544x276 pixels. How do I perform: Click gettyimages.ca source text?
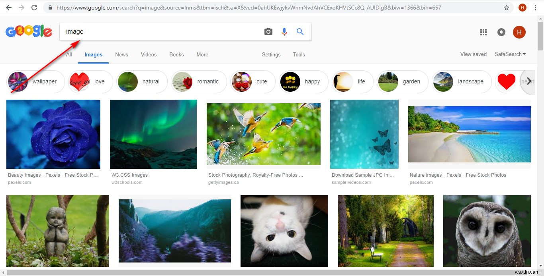pos(223,183)
